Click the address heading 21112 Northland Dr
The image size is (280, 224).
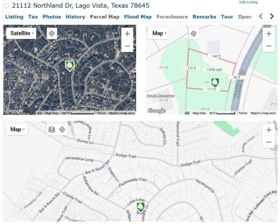(x=81, y=5)
